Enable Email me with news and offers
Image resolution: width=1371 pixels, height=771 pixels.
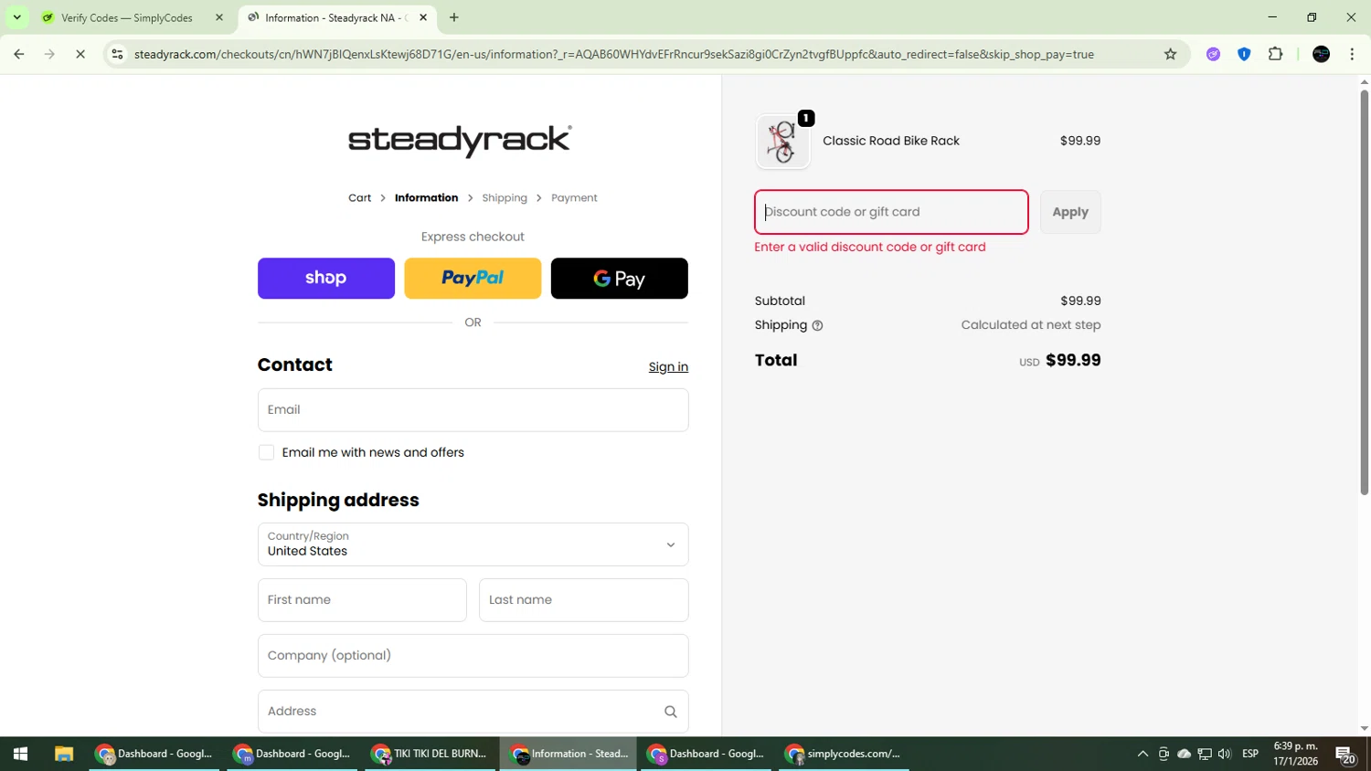pos(266,452)
